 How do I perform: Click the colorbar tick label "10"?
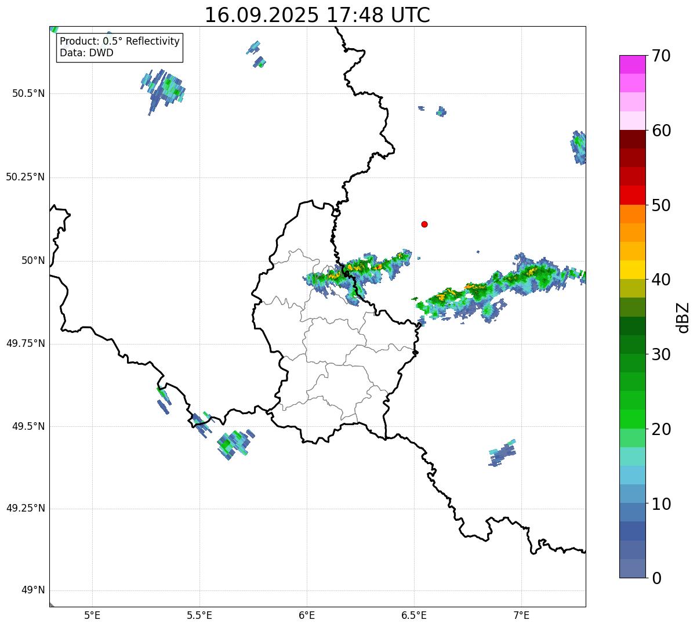pos(661,503)
